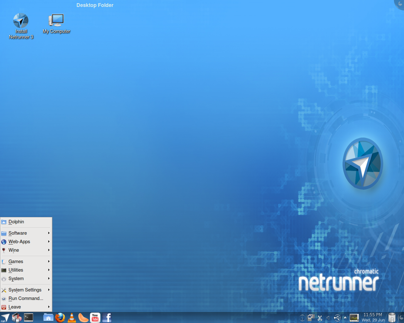Select the Utilities menu entry
The height and width of the screenshot is (323, 404).
pos(26,270)
